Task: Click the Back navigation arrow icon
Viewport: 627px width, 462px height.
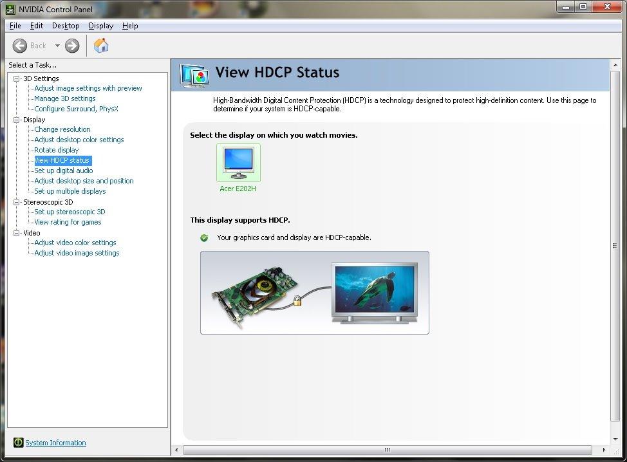Action: click(20, 46)
